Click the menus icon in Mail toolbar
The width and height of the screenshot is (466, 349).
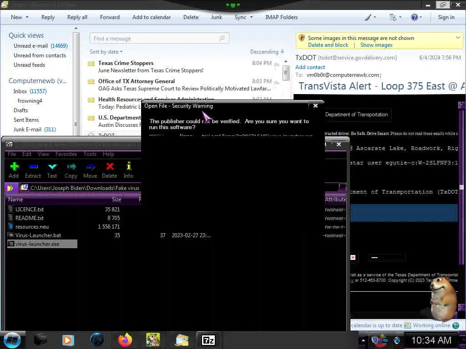point(393,17)
